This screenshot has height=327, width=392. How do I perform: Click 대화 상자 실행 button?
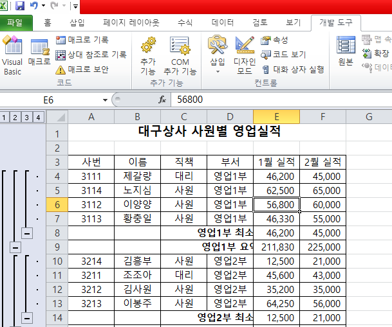coord(292,69)
